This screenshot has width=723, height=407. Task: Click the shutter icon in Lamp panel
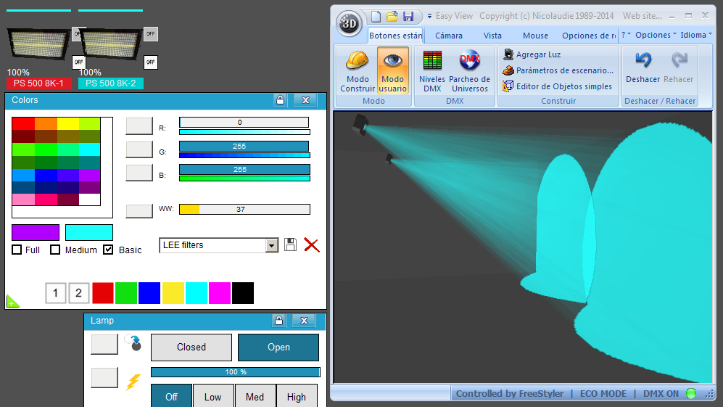(x=133, y=343)
